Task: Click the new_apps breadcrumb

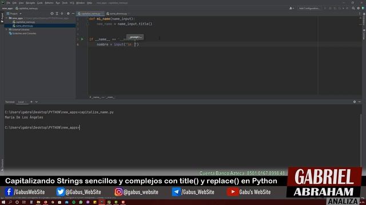Action: click(7, 9)
